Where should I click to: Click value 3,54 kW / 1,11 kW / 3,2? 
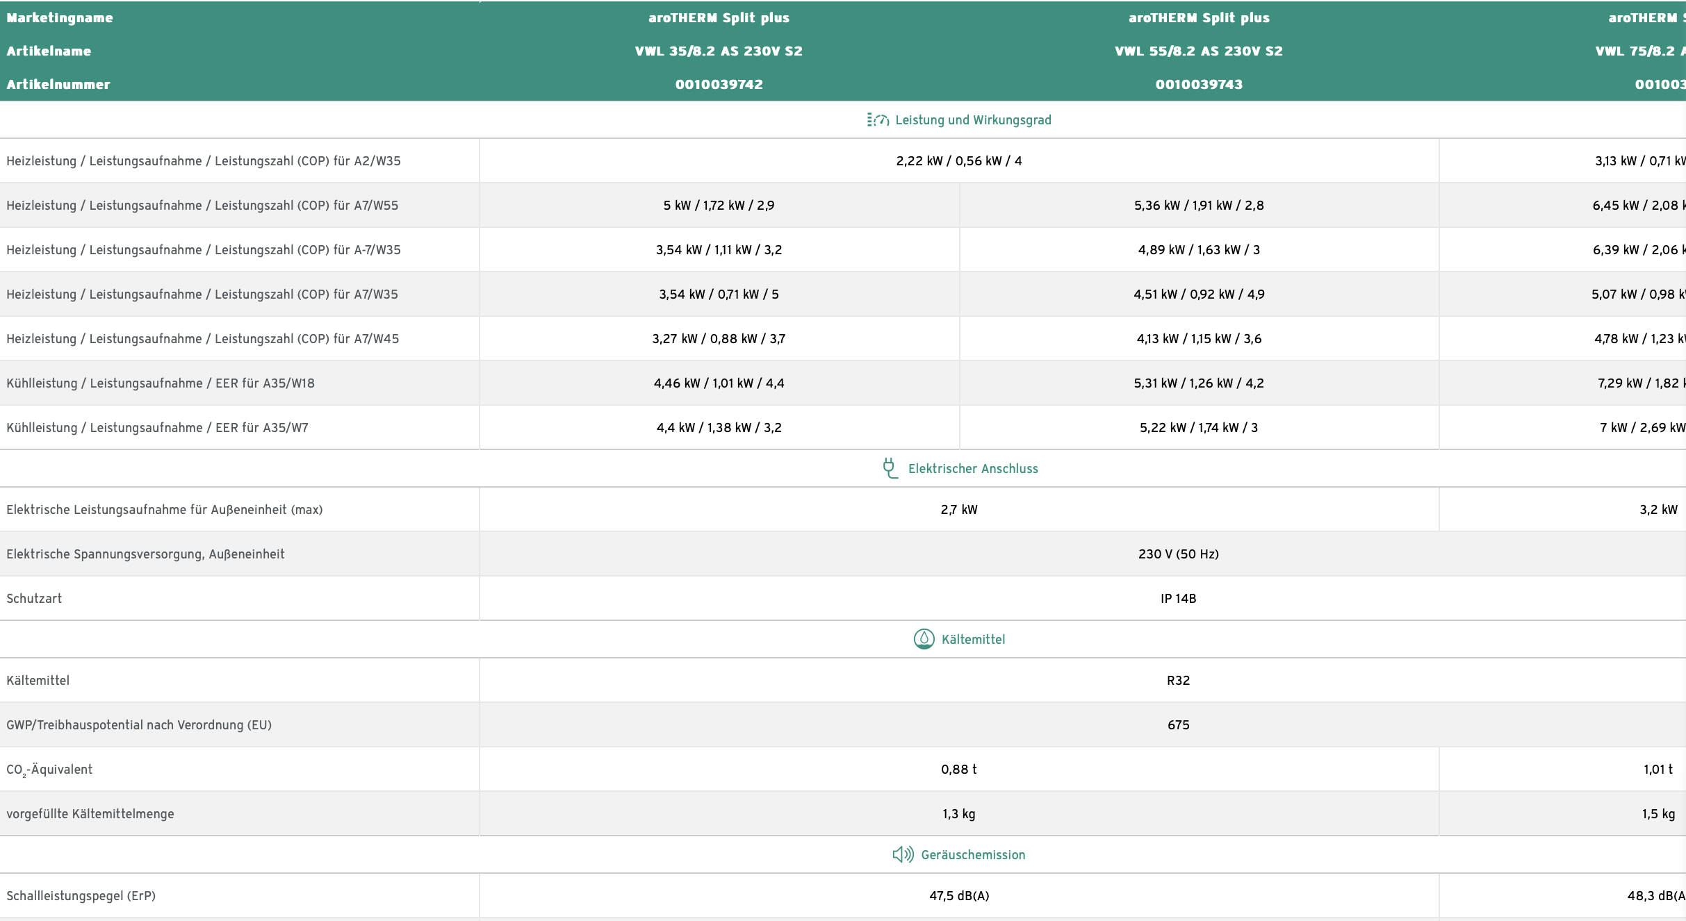(x=719, y=250)
